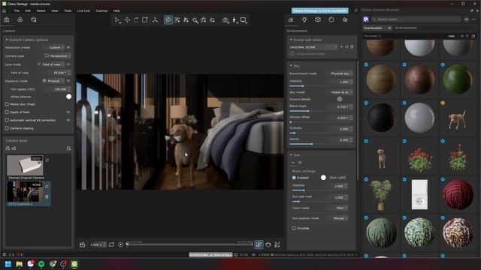This screenshot has width=481, height=270.
Task: Toggle loop playback icon
Action: [111, 244]
